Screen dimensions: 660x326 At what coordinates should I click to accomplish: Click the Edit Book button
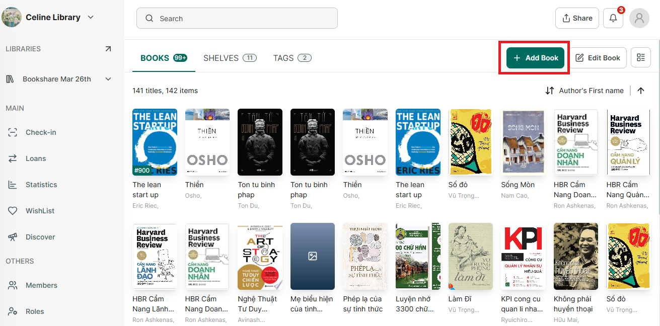[598, 58]
